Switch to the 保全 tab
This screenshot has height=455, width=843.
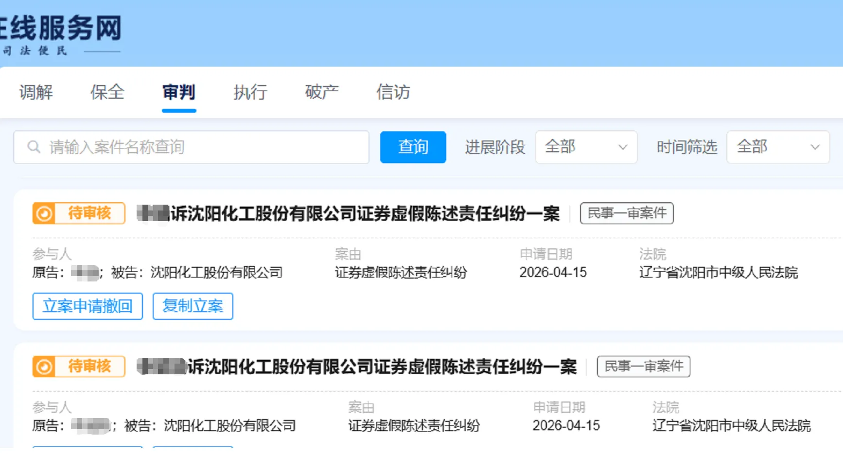107,92
